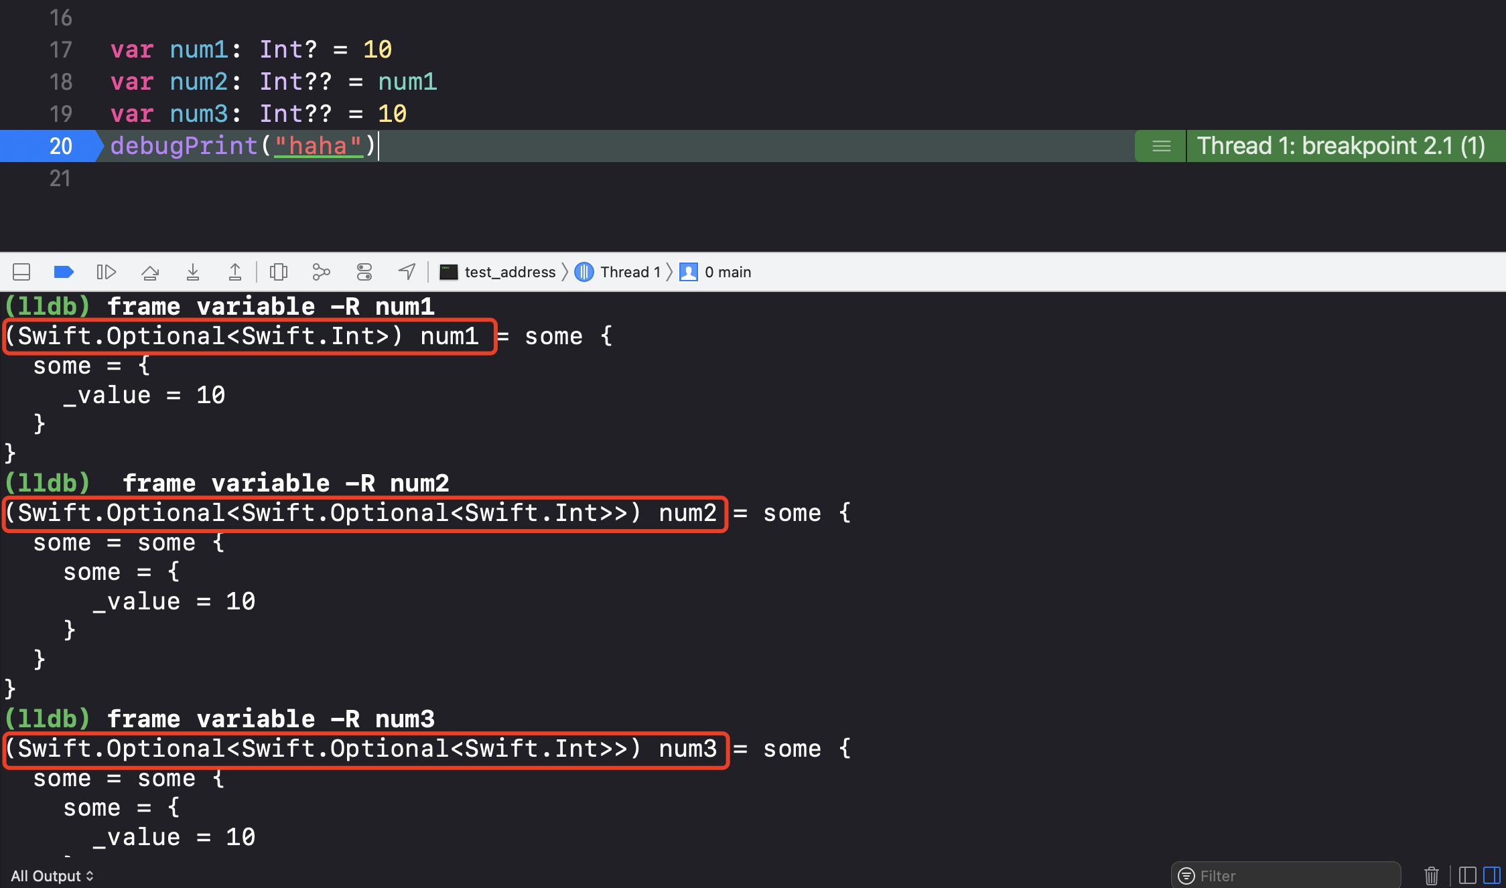
Task: Click the Step Into button
Action: pyautogui.click(x=193, y=272)
